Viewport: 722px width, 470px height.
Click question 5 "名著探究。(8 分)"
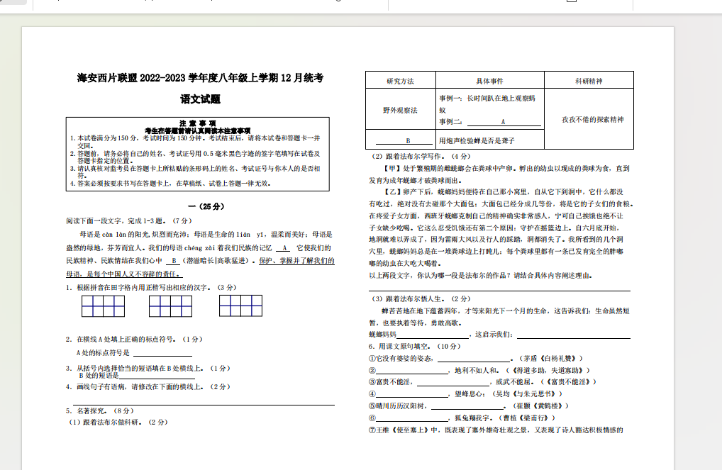coord(99,410)
